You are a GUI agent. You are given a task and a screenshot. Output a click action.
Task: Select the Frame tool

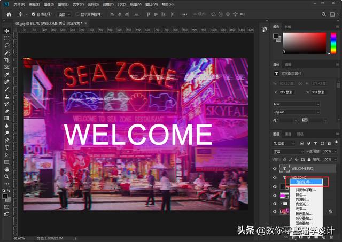point(7,67)
